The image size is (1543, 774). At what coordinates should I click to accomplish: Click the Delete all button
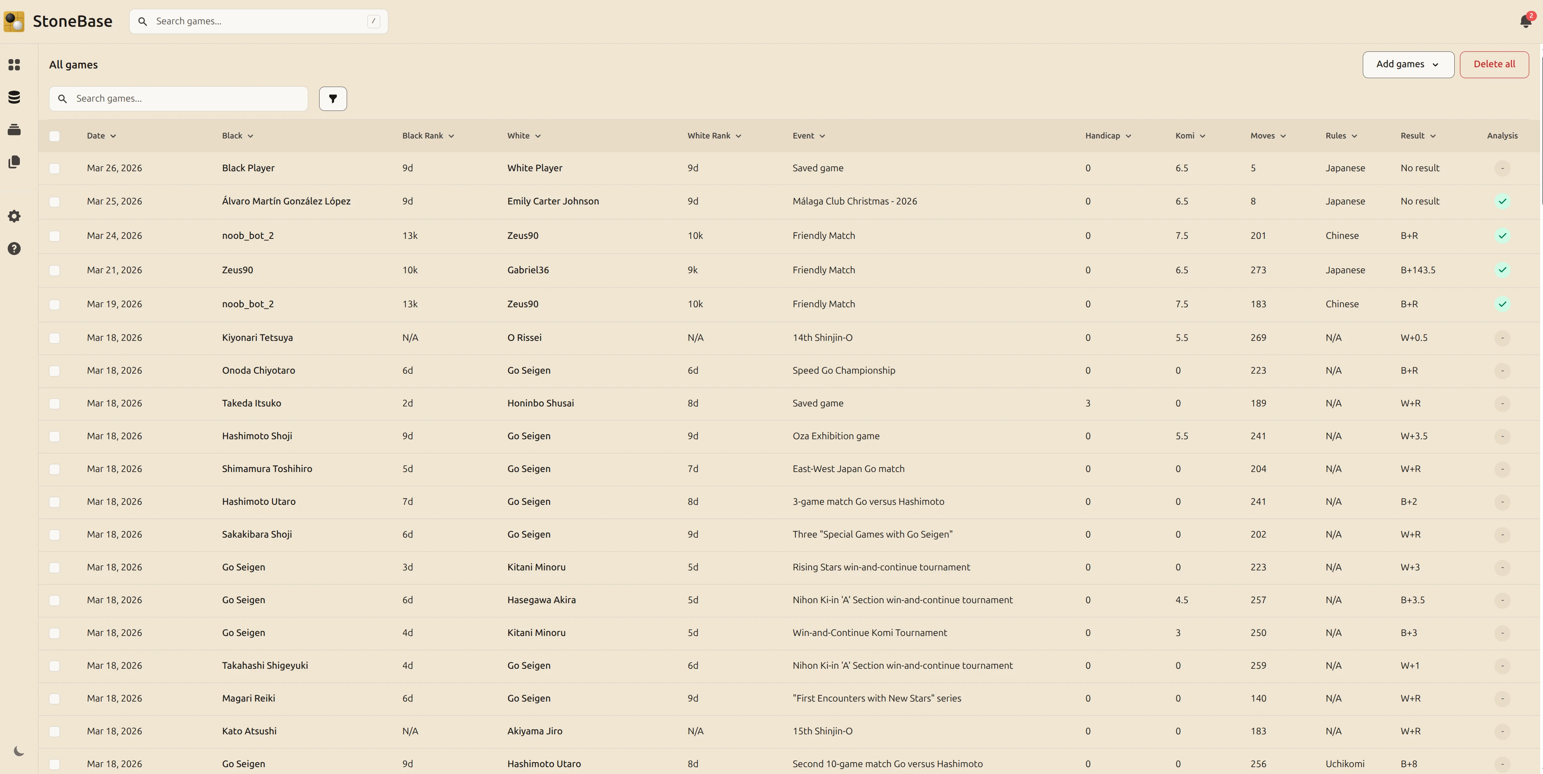[x=1494, y=64]
